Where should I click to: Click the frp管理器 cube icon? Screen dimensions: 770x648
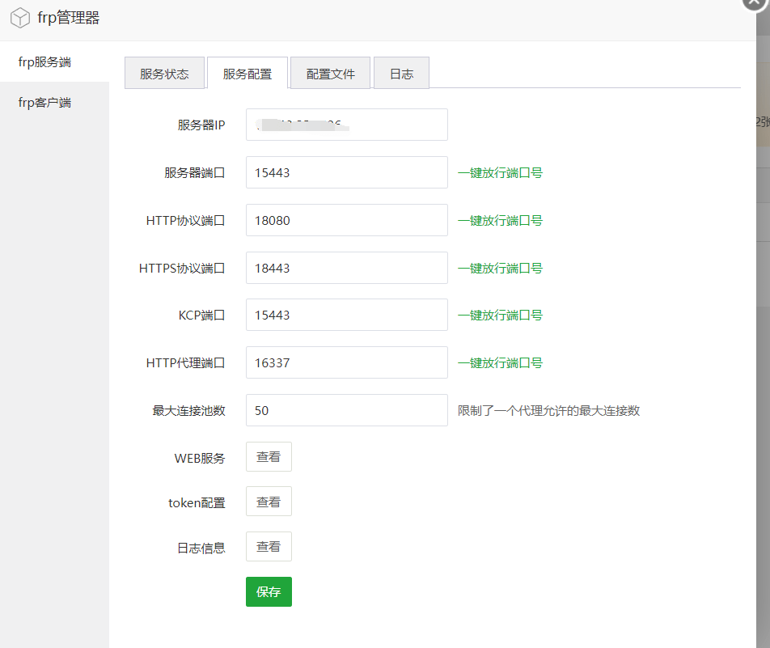pos(20,18)
